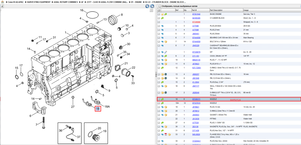Click the box icon in MAGNETIC PLUG row
Image resolution: width=301 pixels, height=145 pixels.
tap(166, 127)
